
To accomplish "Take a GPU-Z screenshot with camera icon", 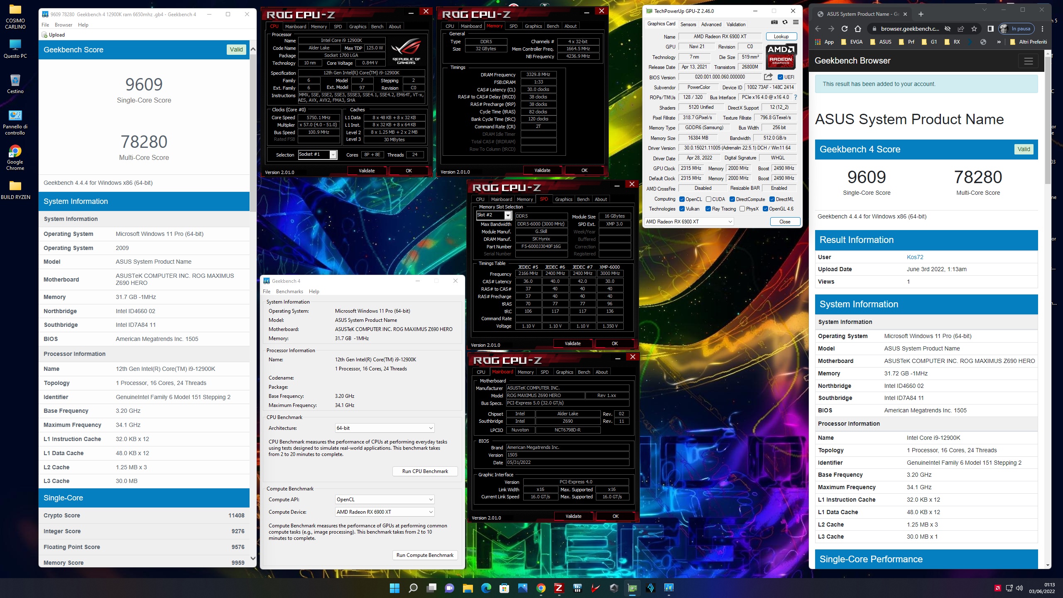I will [x=774, y=22].
